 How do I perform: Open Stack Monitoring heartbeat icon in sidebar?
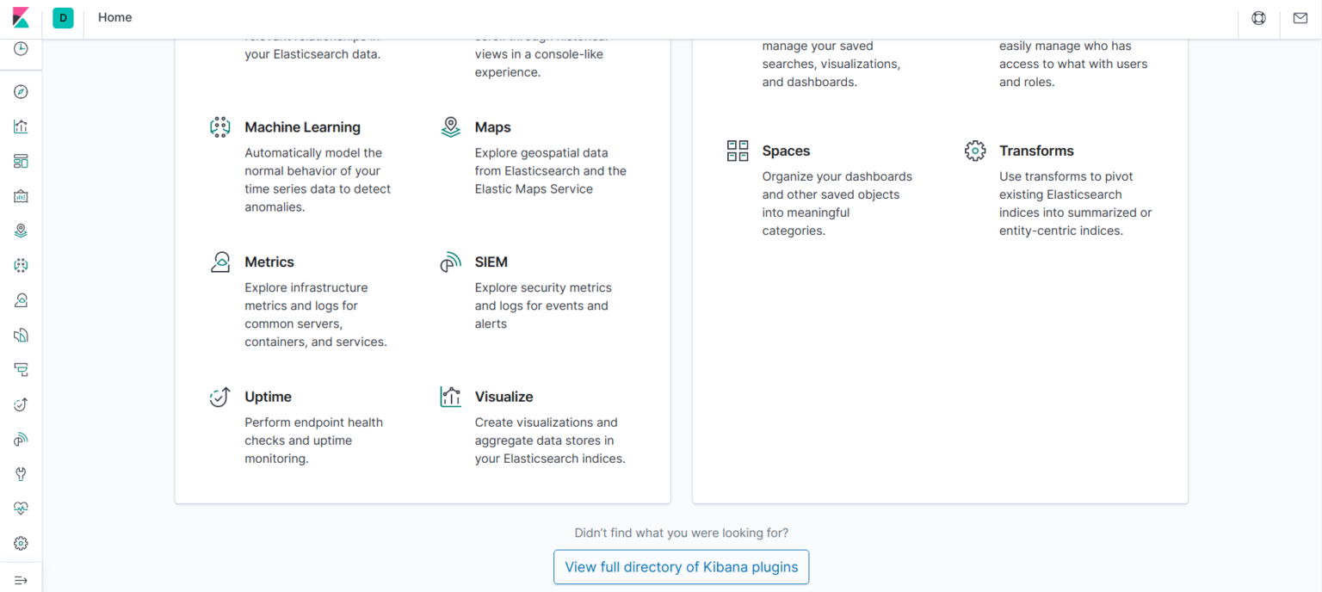[21, 509]
